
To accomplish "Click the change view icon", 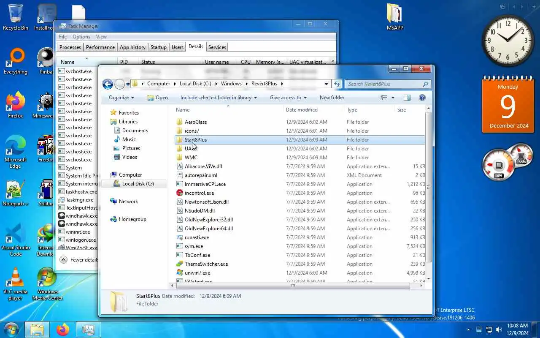I will 384,98.
